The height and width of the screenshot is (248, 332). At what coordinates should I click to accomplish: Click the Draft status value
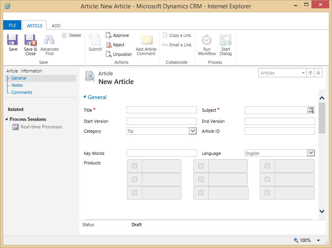point(137,225)
